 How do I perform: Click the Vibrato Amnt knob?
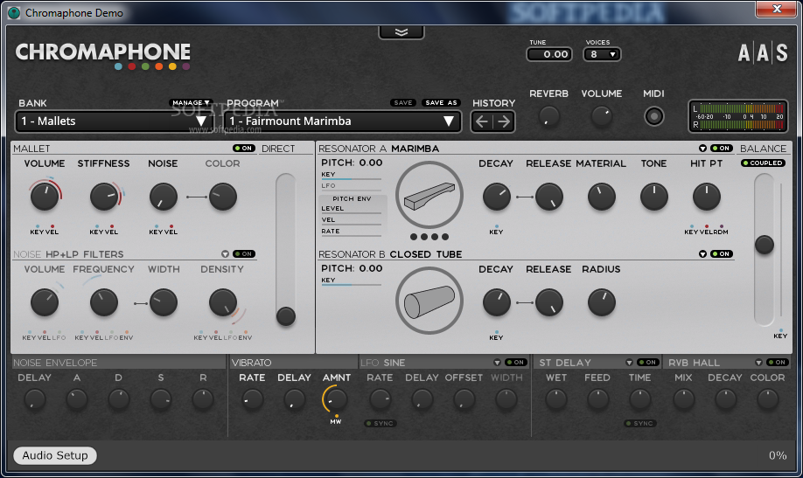pyautogui.click(x=337, y=399)
